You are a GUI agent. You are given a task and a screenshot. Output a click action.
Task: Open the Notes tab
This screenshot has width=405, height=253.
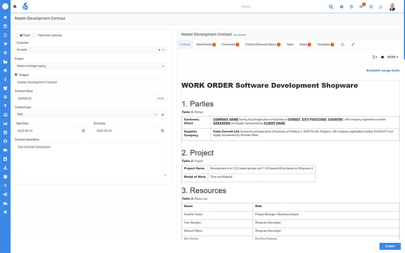305,44
